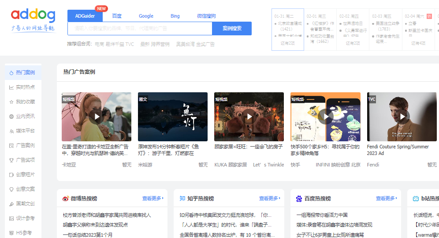Play the 卡地亚 short video

click(x=97, y=117)
